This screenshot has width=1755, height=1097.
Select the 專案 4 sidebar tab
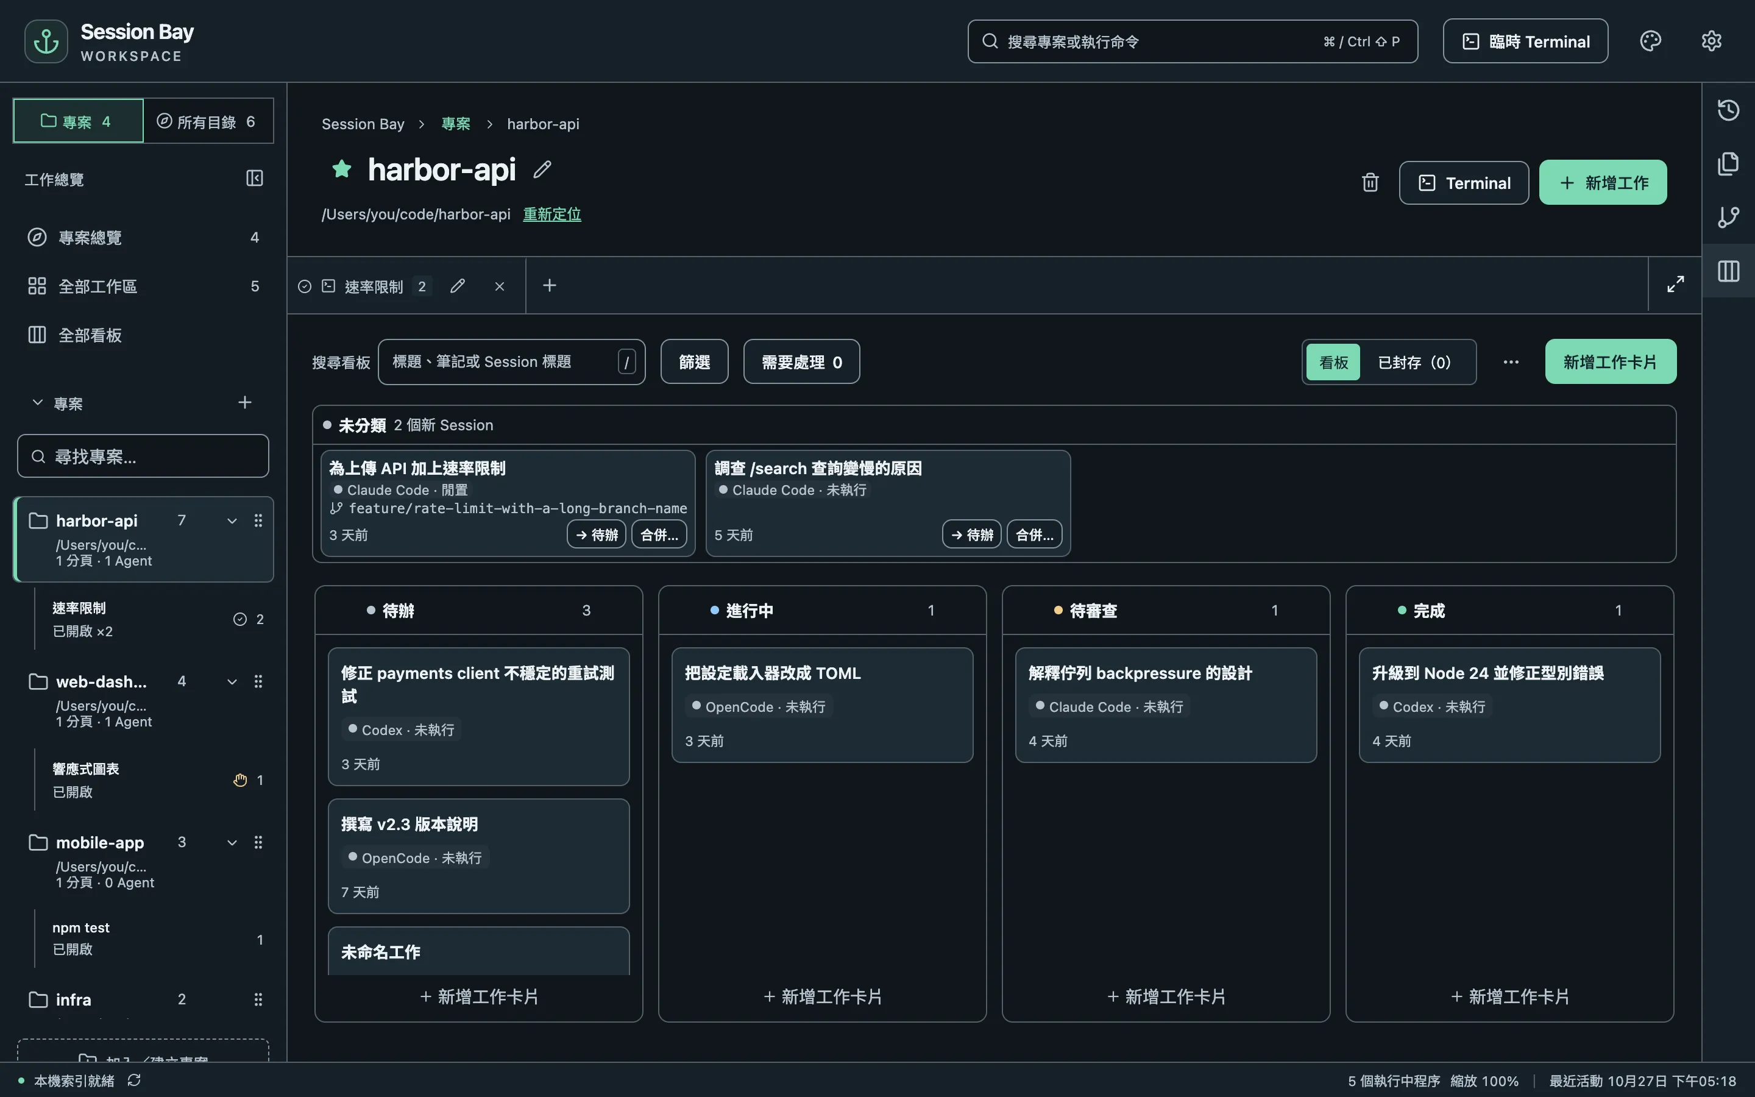[x=77, y=121]
